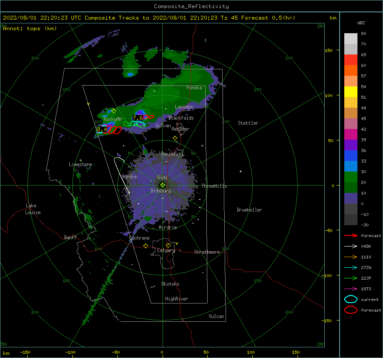Viewport: 383px width, 358px height.
Task: Click the storm top label 7.6
Action: (138, 118)
